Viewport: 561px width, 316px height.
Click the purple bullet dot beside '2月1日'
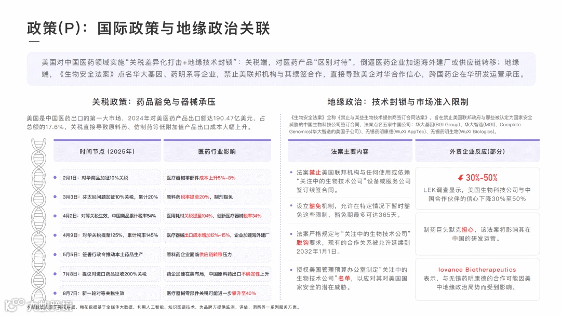tap(55, 178)
